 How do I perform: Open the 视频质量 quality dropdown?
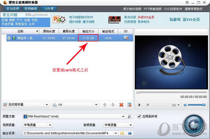[x=50, y=125]
